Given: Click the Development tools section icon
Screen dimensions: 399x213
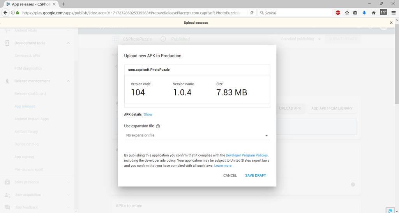Looking at the screenshot, I should [x=7, y=43].
